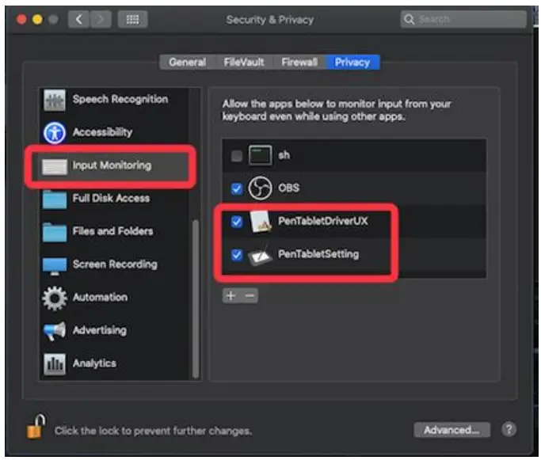Click the Speech Recognition waveform icon

tap(55, 100)
